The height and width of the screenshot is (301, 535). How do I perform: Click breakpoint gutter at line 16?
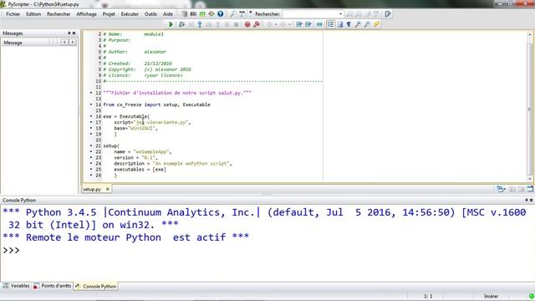pyautogui.click(x=91, y=116)
